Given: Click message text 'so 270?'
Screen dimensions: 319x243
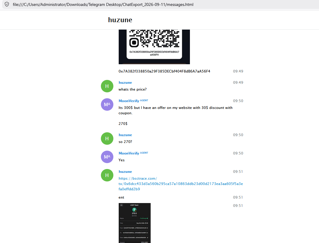Looking at the screenshot, I should click(125, 142).
